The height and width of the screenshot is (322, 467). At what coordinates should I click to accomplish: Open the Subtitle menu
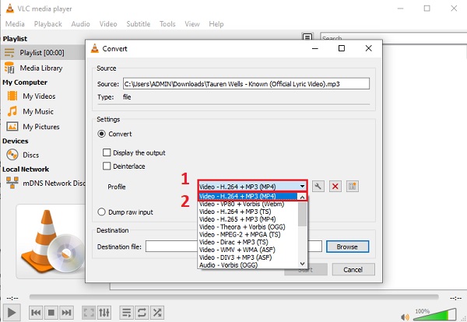tap(139, 24)
